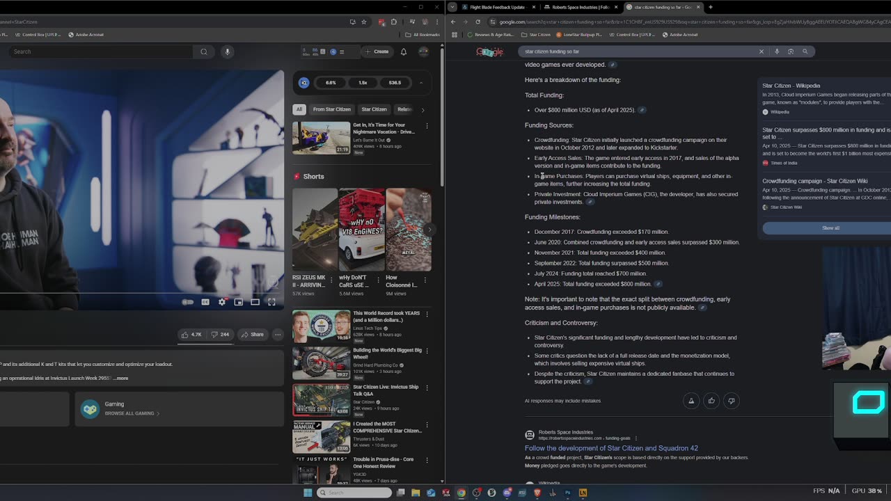Click the flask labs icon below AI overview
Screen dimensions: 891x501
pos(691,401)
